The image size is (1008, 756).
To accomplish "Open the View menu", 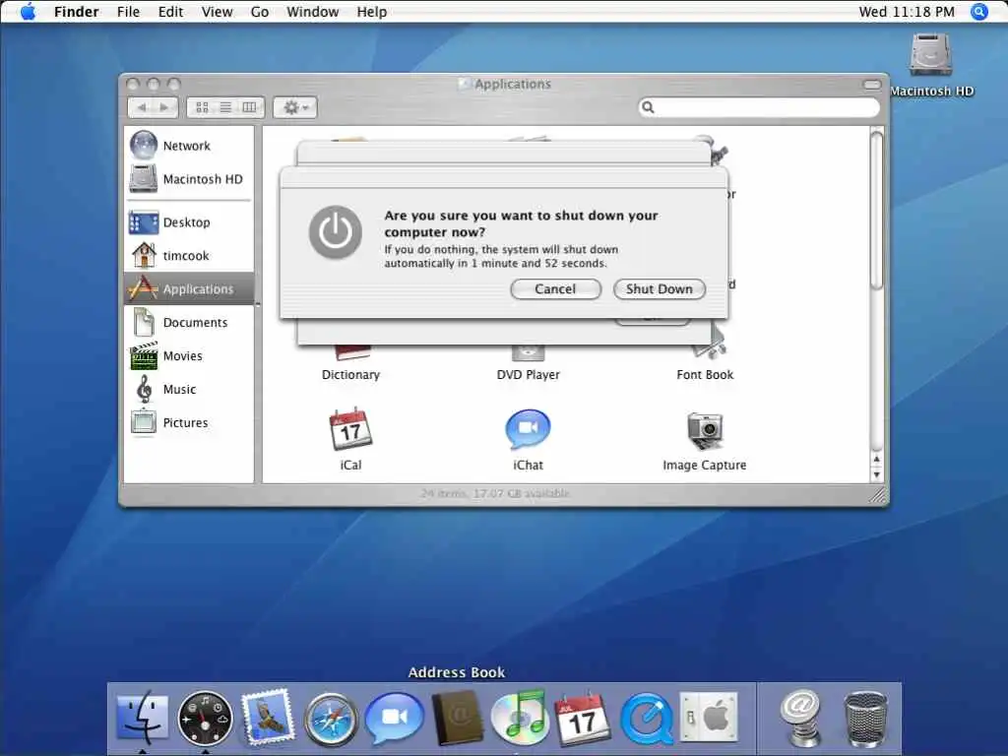I will pos(218,12).
